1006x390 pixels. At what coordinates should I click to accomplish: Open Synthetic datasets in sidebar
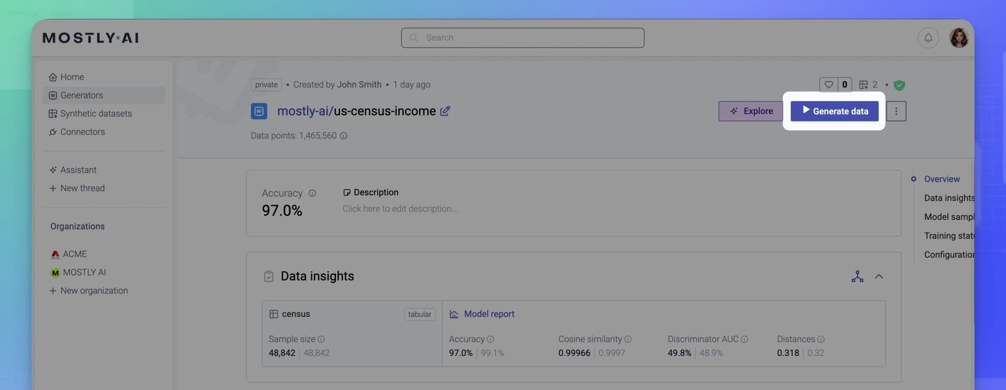[104, 114]
